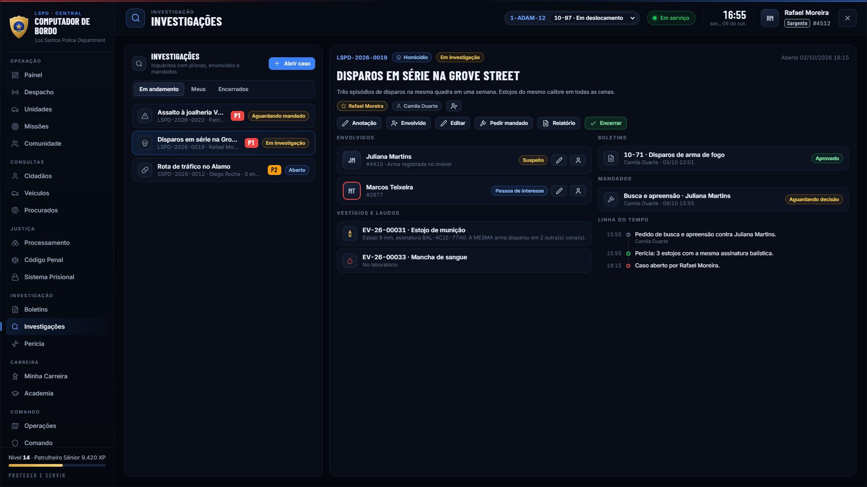The image size is (867, 487).
Task: Select the Assalto à joalheria case
Action: point(224,116)
